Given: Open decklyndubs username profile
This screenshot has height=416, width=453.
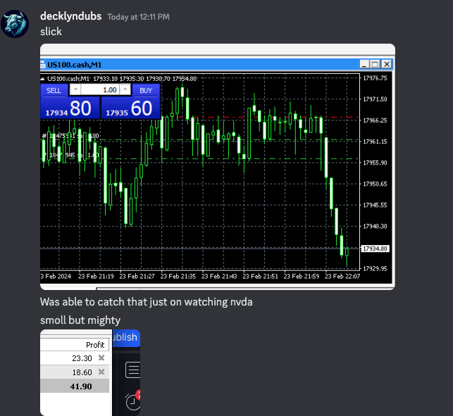Looking at the screenshot, I should coord(70,16).
